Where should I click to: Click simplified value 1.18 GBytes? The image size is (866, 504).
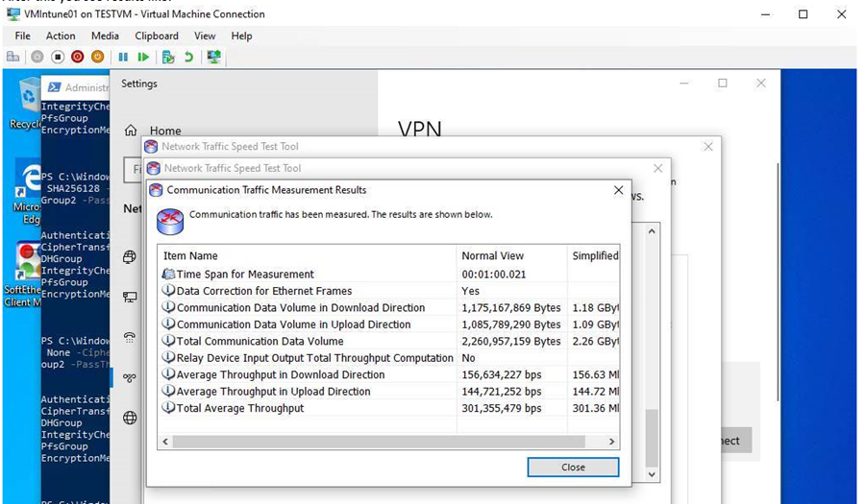(595, 308)
